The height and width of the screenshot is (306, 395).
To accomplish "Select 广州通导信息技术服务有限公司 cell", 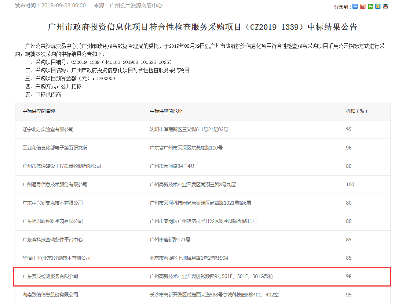I will coord(55,185).
